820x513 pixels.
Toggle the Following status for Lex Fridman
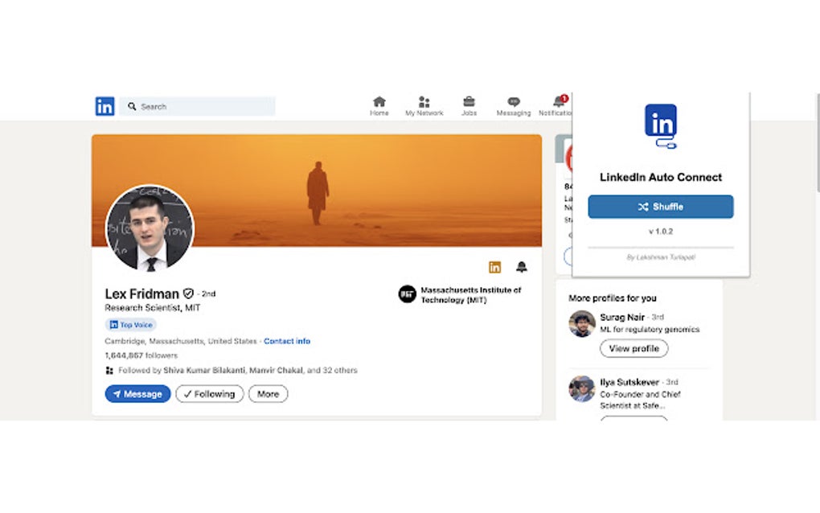coord(209,393)
